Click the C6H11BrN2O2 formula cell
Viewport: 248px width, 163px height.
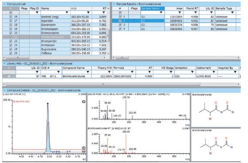pyautogui.click(x=124, y=76)
